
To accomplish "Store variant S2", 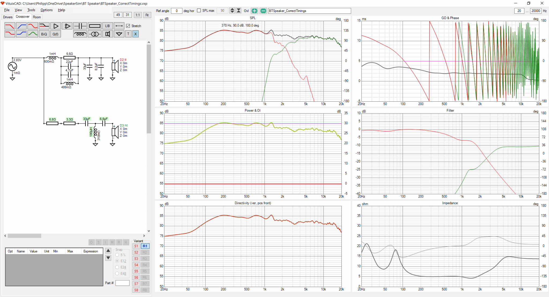I will [x=136, y=252].
